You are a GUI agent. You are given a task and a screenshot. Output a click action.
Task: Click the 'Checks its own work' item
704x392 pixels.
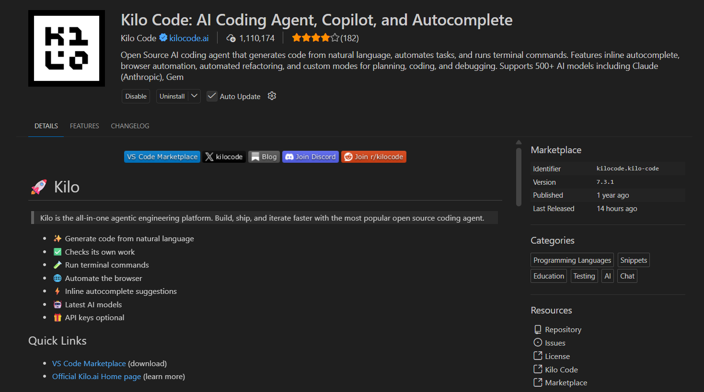click(x=100, y=252)
